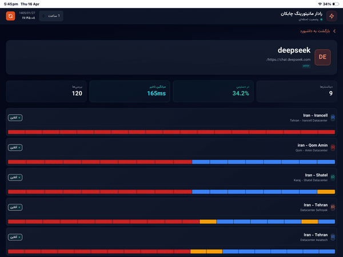Click the Iran - Qom Amin IR icon
Image resolution: width=343 pixels, height=257 pixels.
[x=333, y=147]
